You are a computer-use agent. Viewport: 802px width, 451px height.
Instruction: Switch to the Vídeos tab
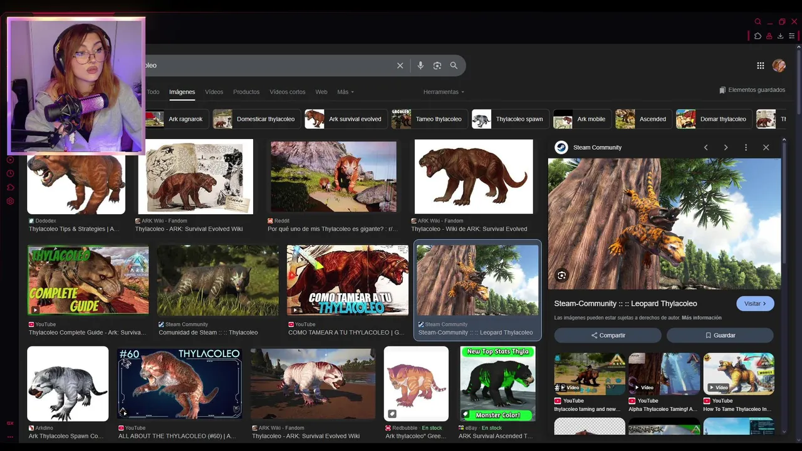tap(214, 92)
